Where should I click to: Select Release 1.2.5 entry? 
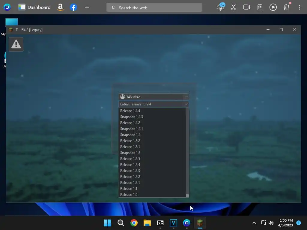[x=152, y=159]
